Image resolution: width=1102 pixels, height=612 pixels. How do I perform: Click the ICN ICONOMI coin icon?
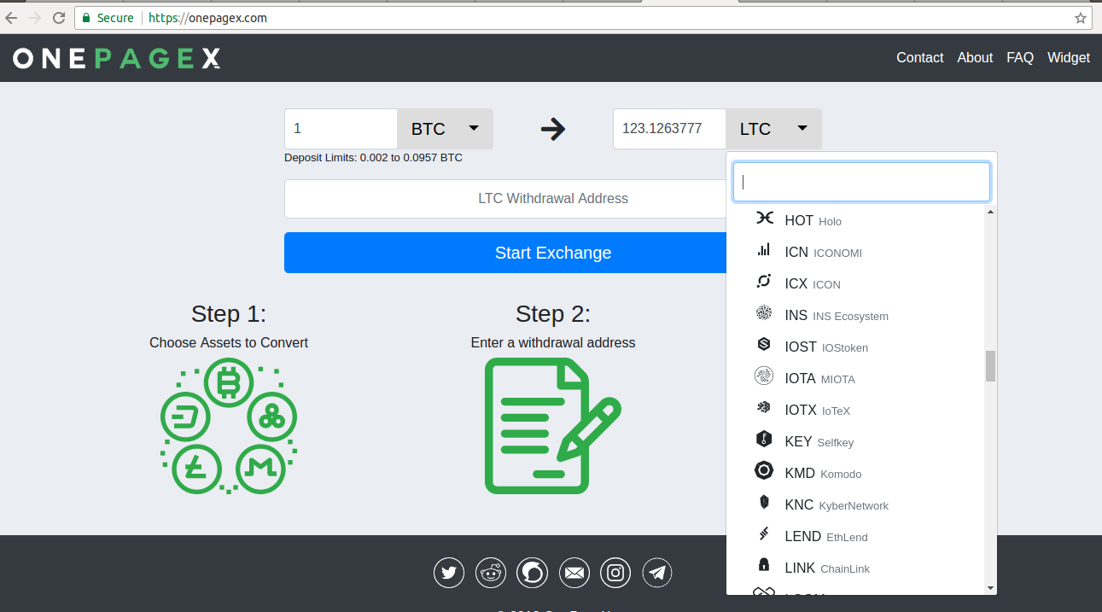764,250
